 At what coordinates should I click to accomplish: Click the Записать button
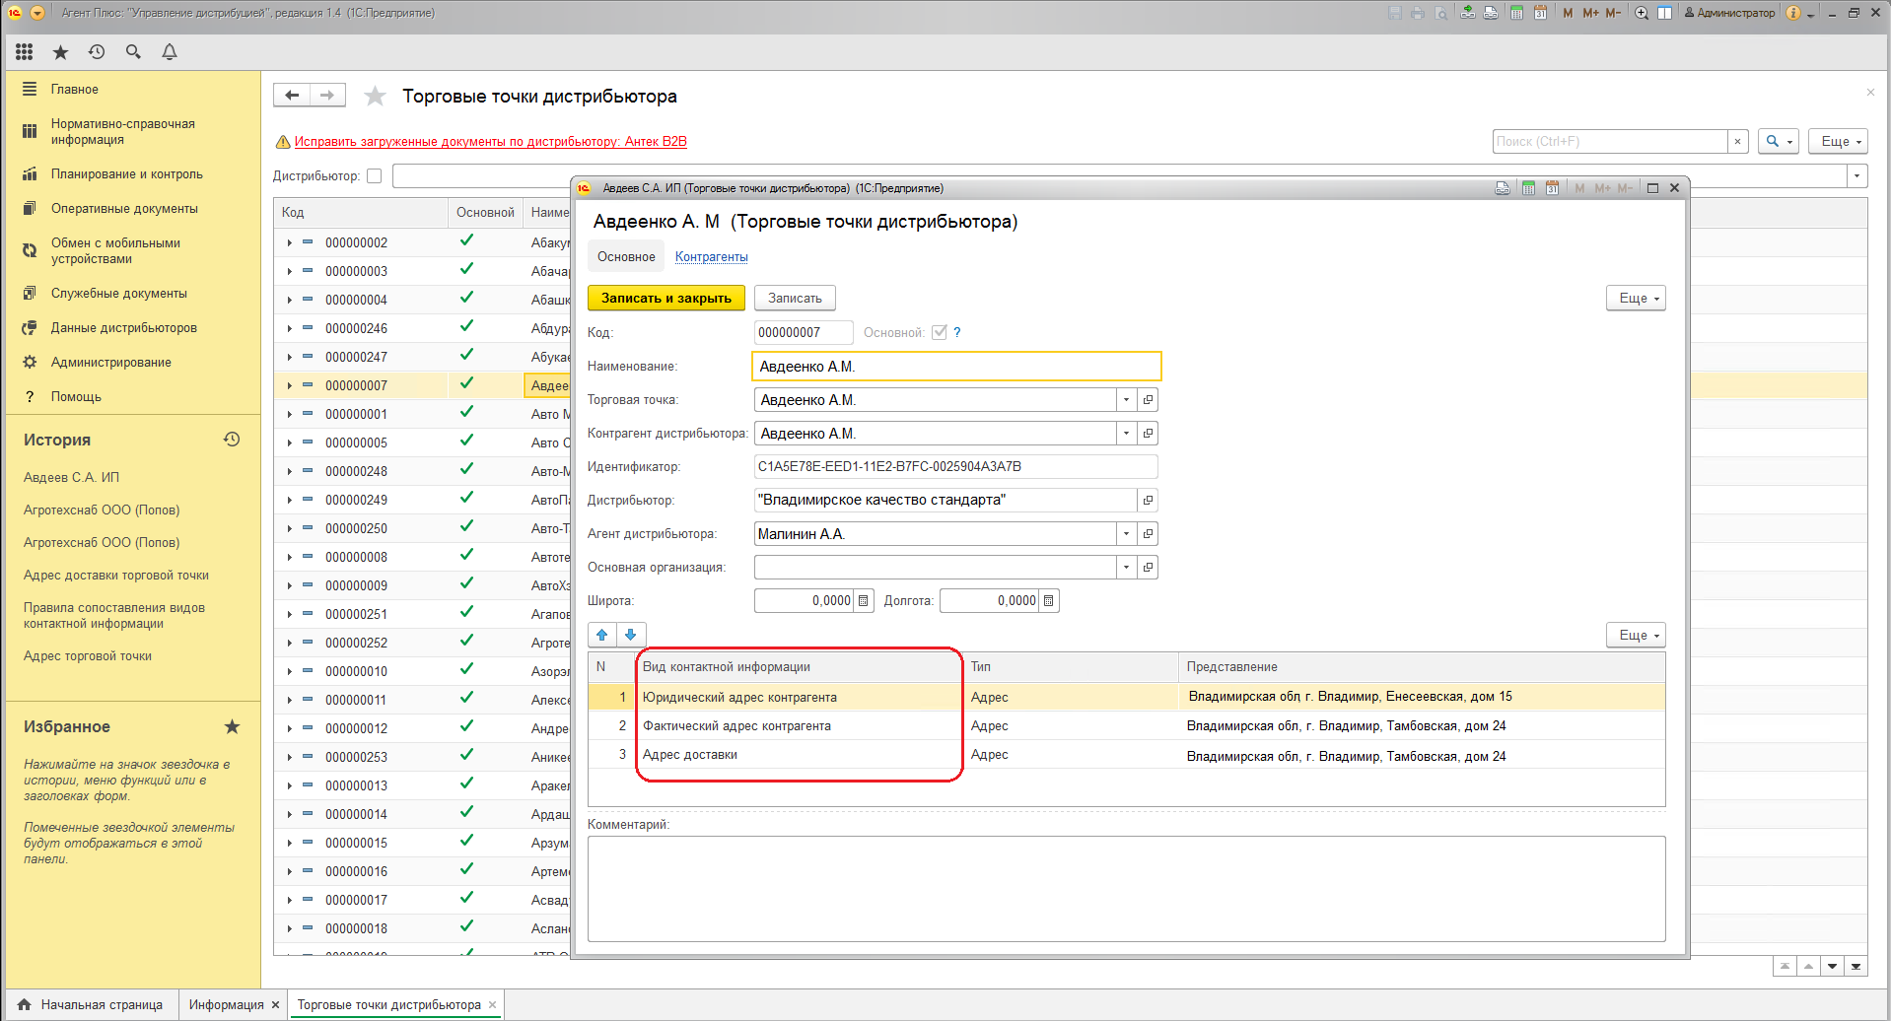[795, 298]
